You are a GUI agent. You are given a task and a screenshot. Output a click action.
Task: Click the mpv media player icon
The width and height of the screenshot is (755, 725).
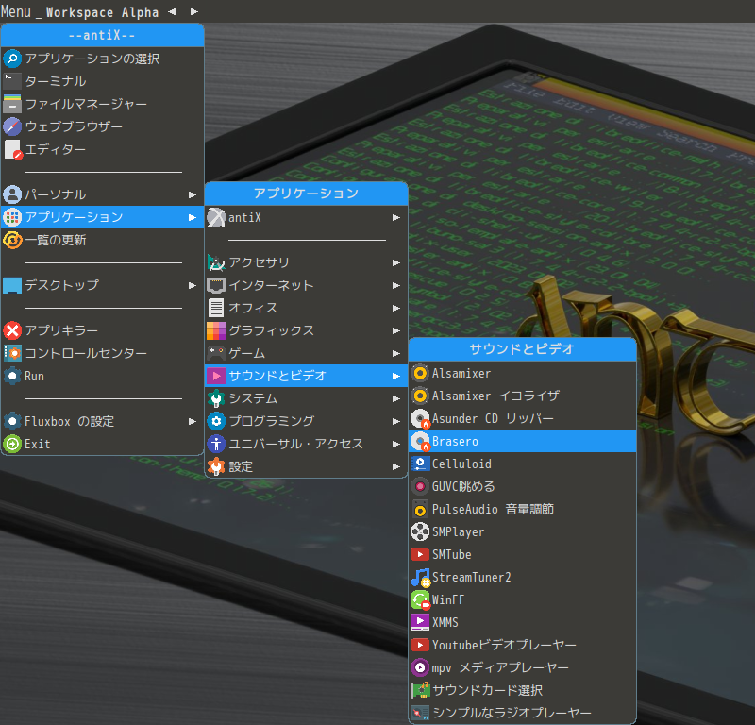420,667
